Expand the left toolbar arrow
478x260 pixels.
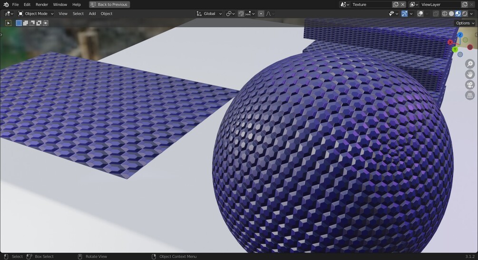coord(1,35)
